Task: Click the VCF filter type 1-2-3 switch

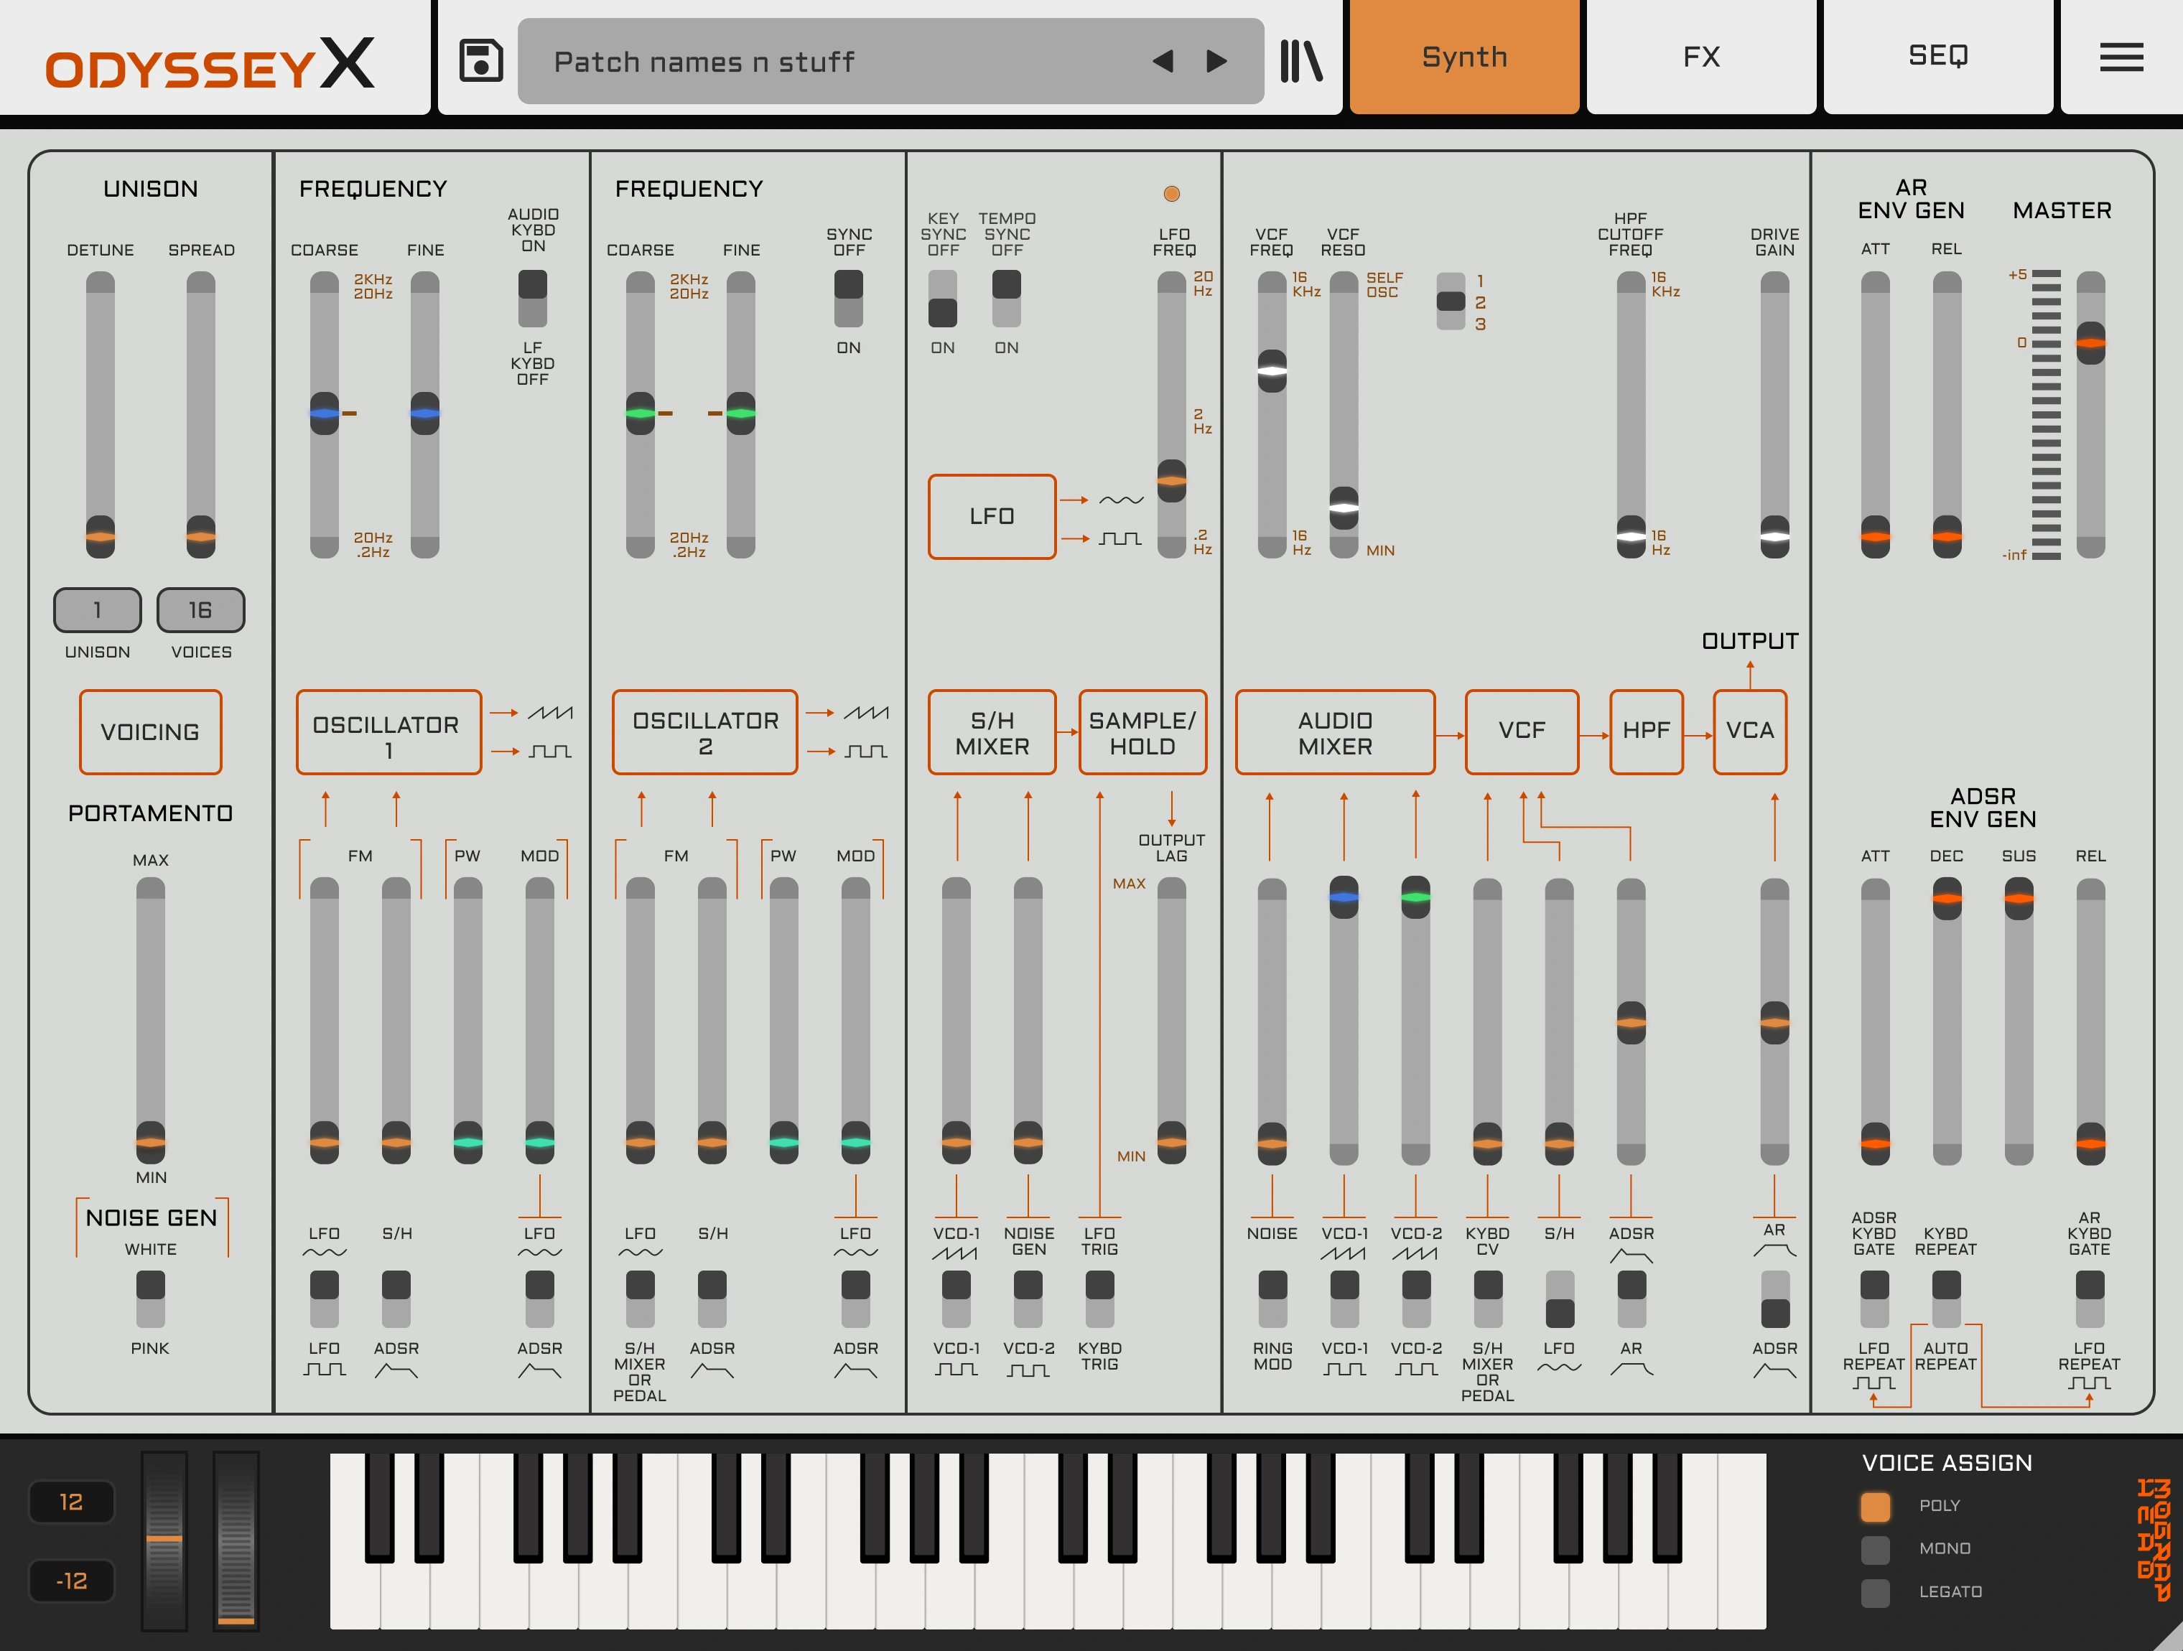Action: coord(1451,301)
